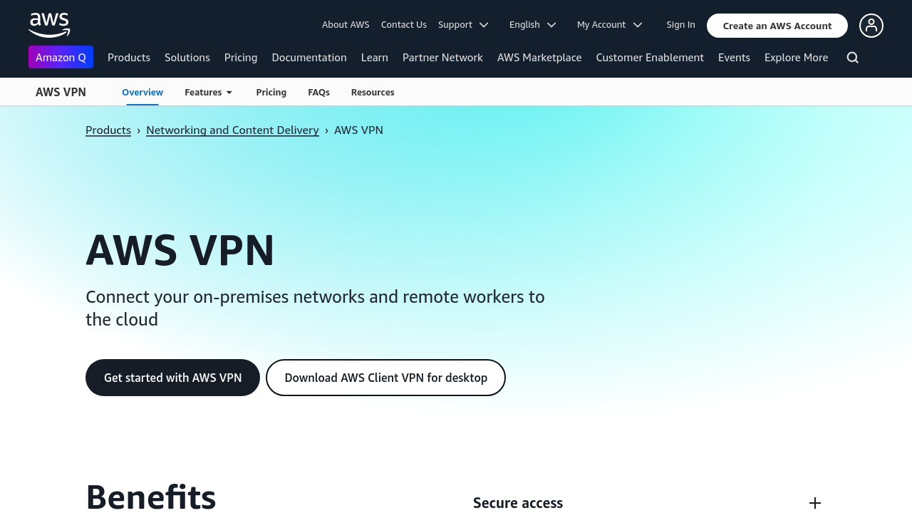
Task: Click the Products breadcrumb link
Action: pos(108,130)
